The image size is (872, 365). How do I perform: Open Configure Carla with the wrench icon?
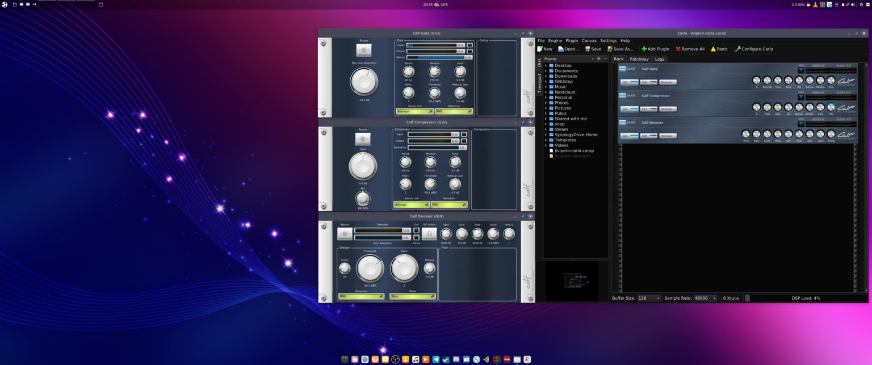click(738, 49)
